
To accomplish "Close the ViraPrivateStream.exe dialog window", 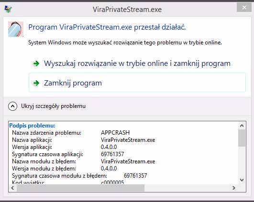I will point(244,7).
